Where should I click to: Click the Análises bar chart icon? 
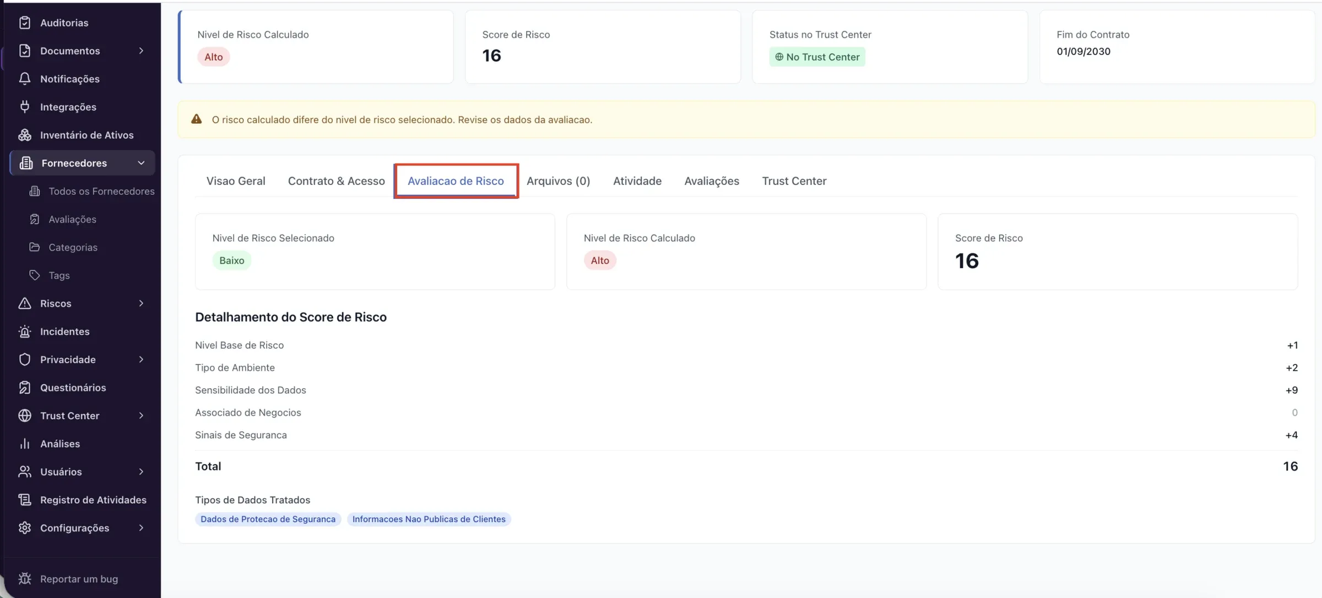click(24, 444)
